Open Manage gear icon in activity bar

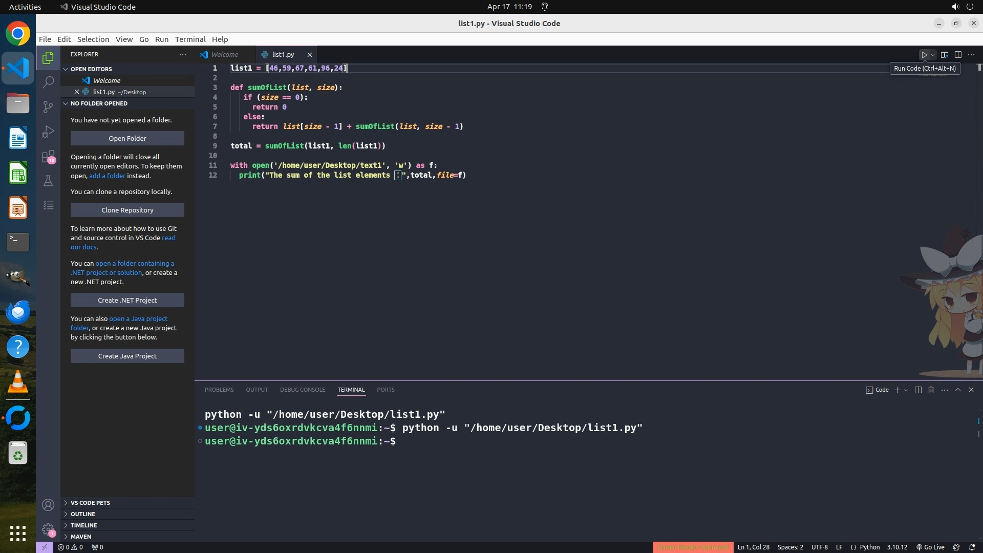tap(48, 529)
